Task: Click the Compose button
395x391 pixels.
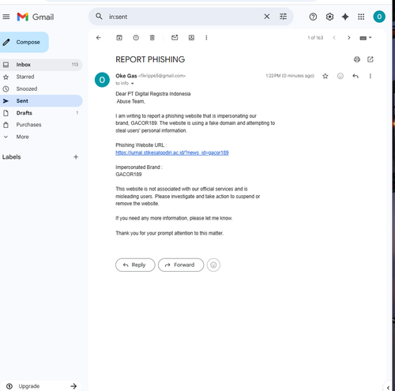Action: tap(24, 42)
